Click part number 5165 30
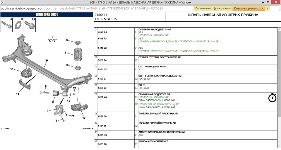 tap(102, 116)
